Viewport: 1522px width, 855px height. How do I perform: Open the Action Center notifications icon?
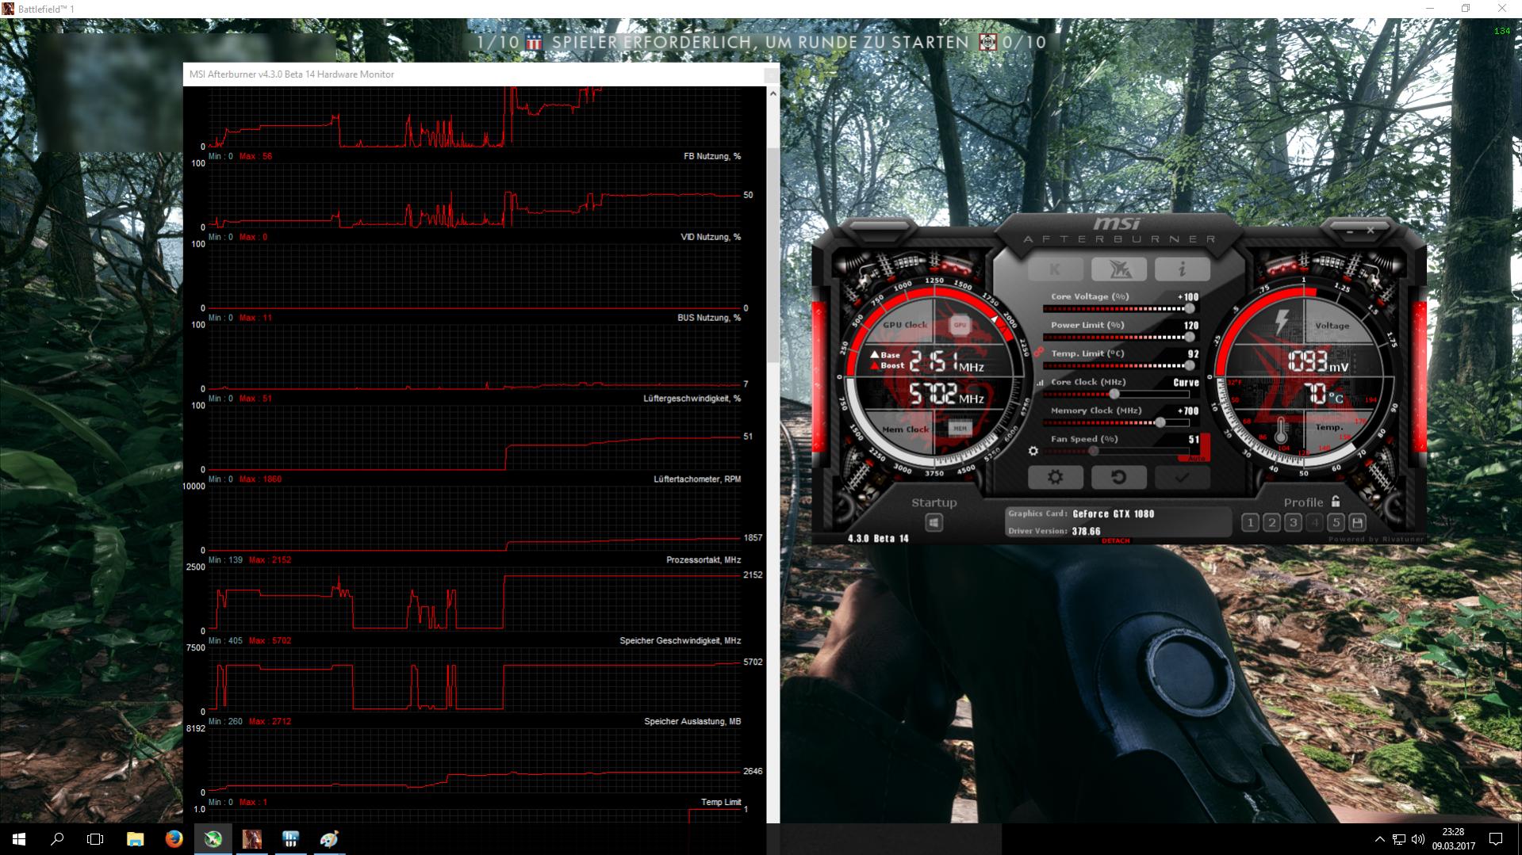pos(1496,839)
